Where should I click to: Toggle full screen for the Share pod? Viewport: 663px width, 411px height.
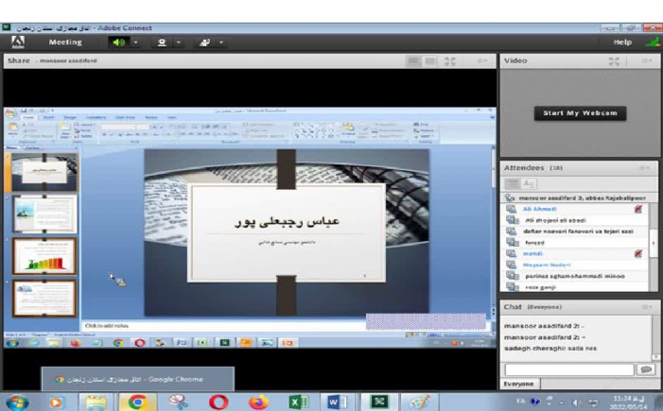point(450,60)
